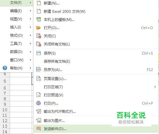Select 另存为(A)... entry
The image size is (159, 134).
pyautogui.click(x=96, y=69)
